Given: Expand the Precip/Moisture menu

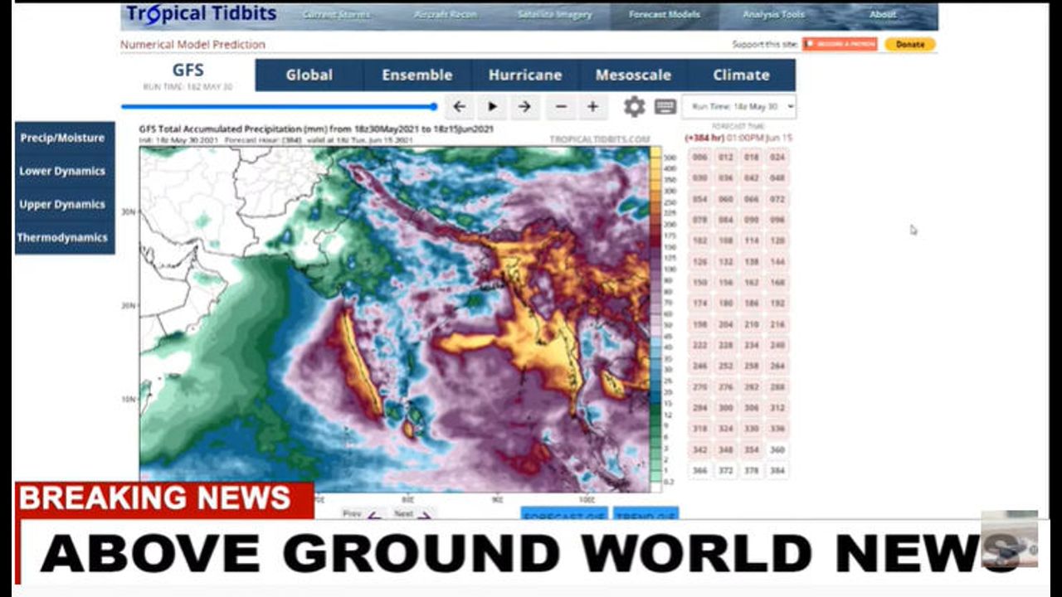Looking at the screenshot, I should 63,138.
